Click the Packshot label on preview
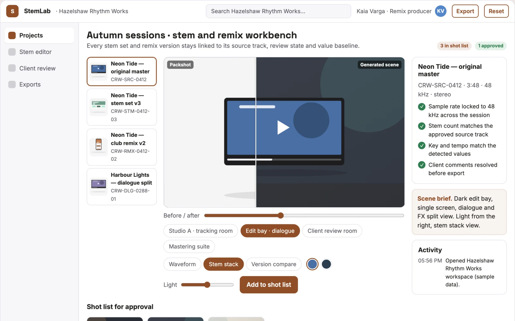The height and width of the screenshot is (321, 515). 180,65
